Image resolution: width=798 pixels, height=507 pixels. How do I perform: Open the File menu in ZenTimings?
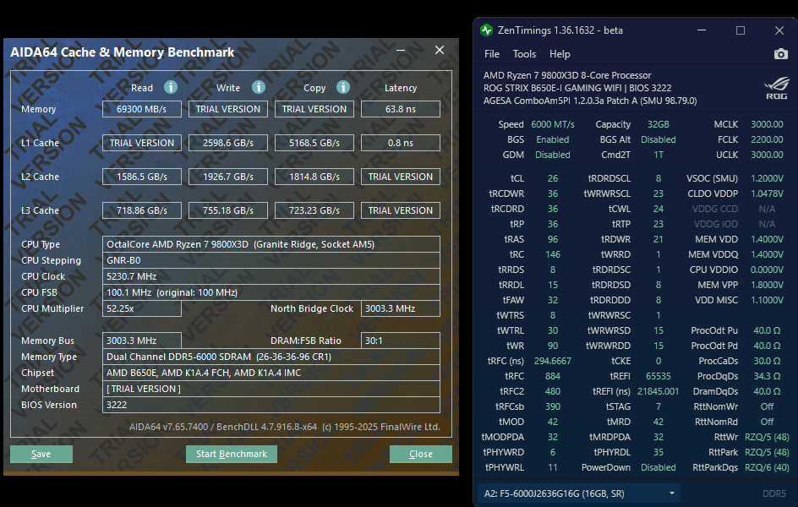coord(492,54)
